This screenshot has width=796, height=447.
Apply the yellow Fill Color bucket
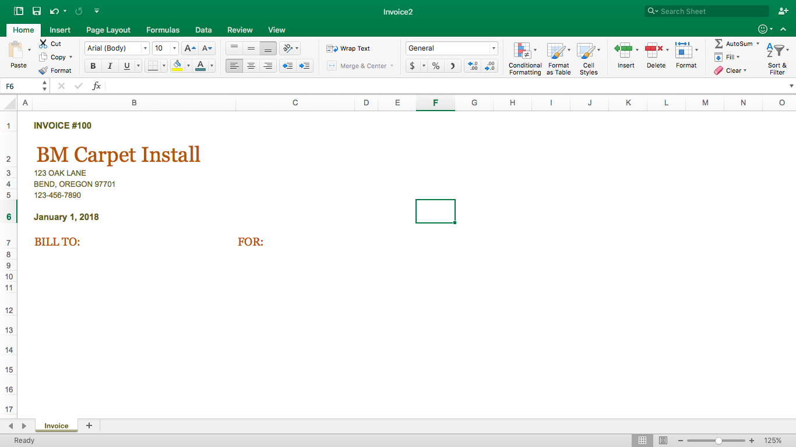[177, 66]
